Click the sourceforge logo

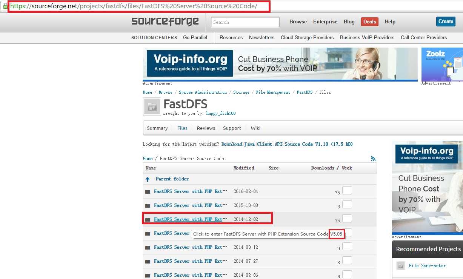coord(165,22)
